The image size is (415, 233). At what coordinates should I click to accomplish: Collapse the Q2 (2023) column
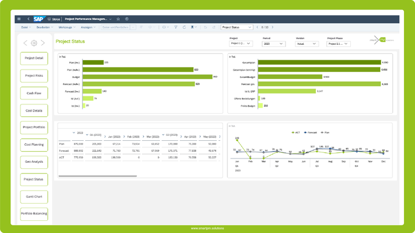click(x=163, y=135)
